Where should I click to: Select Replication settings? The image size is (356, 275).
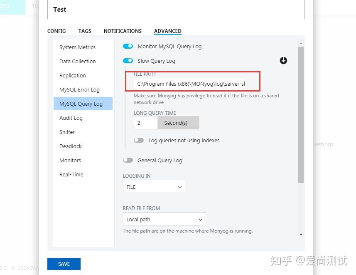[72, 75]
